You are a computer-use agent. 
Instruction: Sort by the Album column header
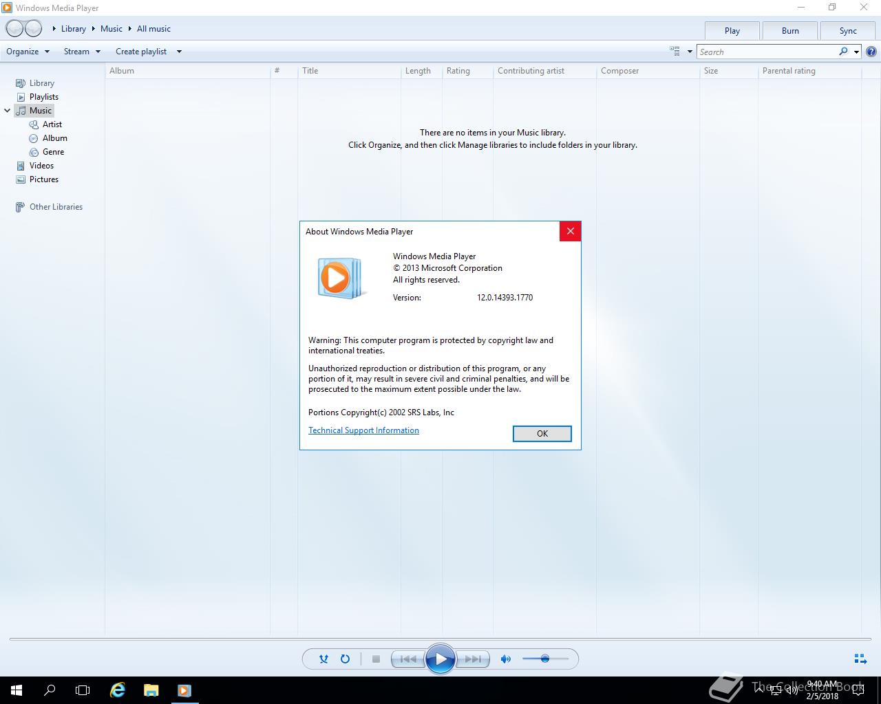pyautogui.click(x=187, y=71)
